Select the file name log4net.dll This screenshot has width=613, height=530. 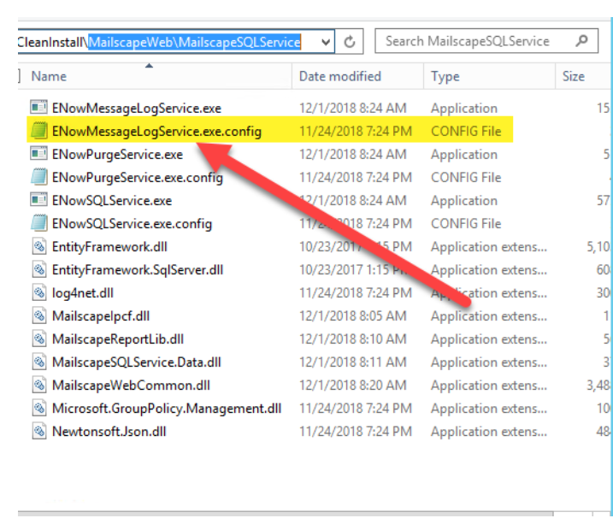(x=82, y=292)
